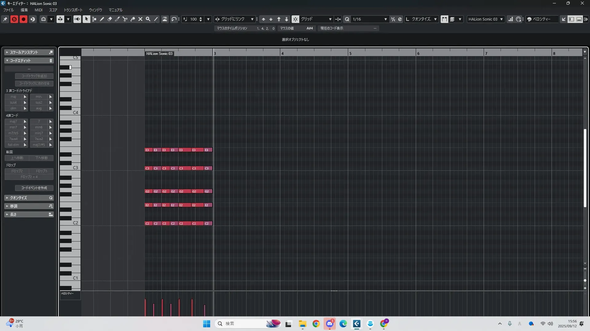Toggle Solo Editor button
590x331 pixels.
point(14,19)
